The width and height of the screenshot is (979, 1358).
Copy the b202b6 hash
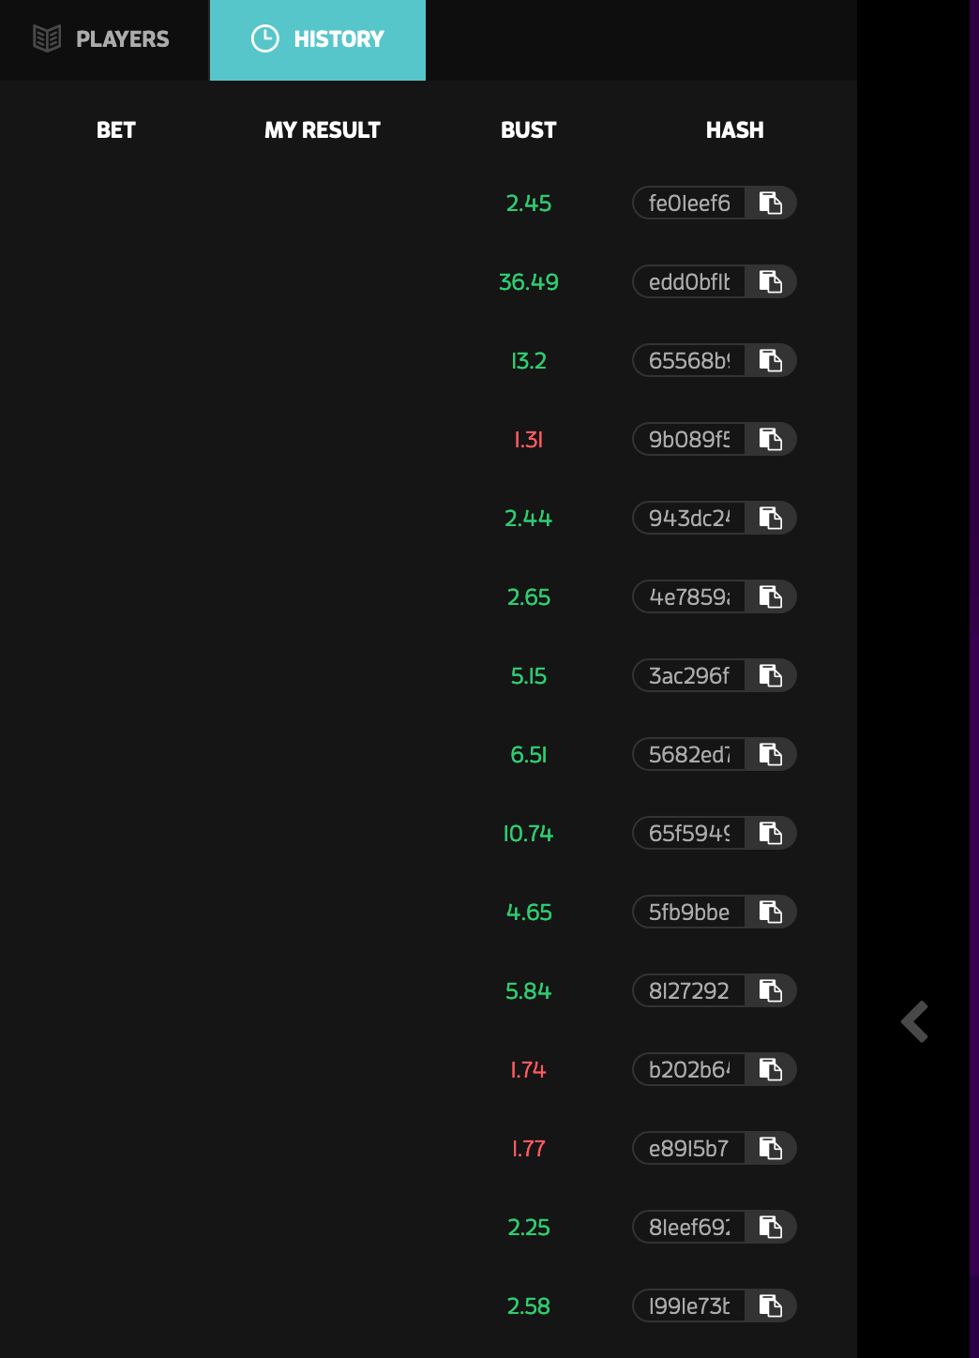click(771, 1069)
